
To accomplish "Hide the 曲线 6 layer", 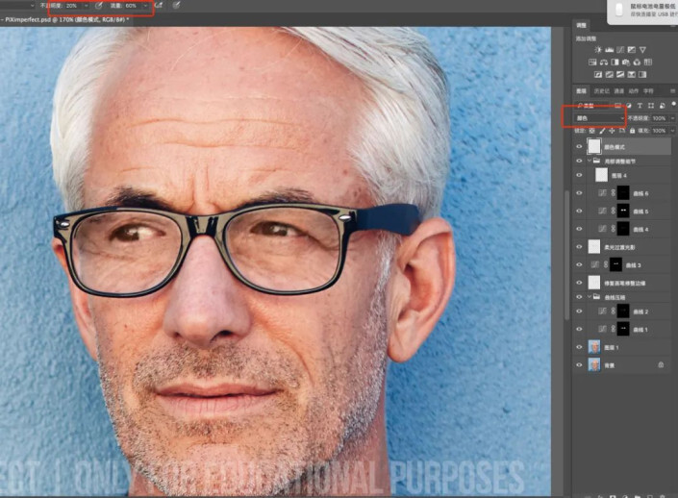I will pos(579,193).
